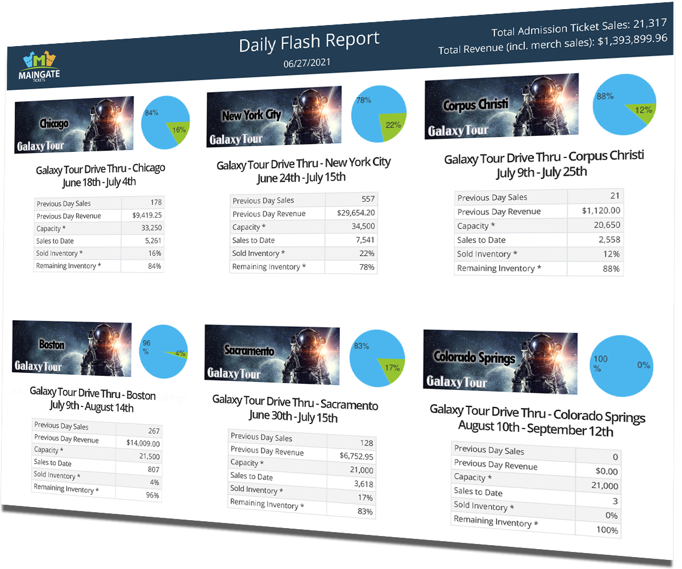The height and width of the screenshot is (569, 682).
Task: Open the Chicago Galaxy Tour banner image
Action: click(74, 125)
